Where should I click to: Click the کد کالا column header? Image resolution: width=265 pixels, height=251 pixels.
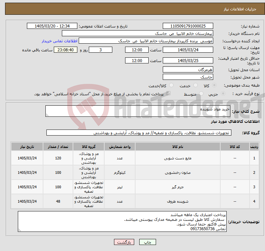click(235, 147)
